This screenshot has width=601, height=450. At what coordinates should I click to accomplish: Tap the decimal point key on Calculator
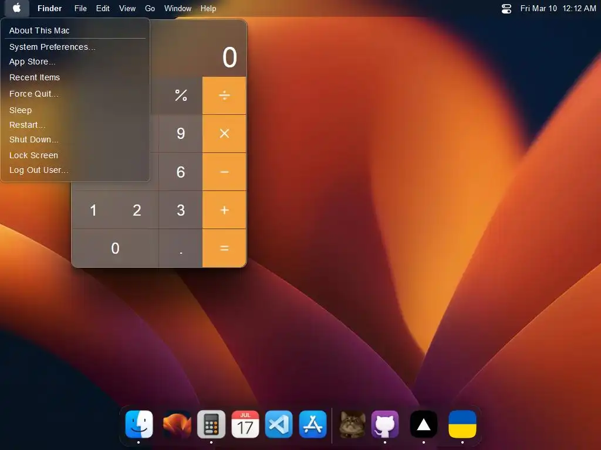coord(181,248)
